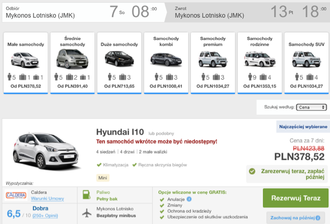This screenshot has width=330, height=224.
Task: Click the 6,5 rating score
Action: click(x=14, y=214)
